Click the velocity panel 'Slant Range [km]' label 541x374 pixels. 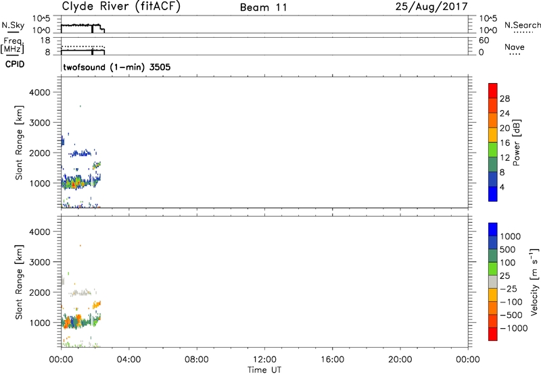click(x=19, y=282)
